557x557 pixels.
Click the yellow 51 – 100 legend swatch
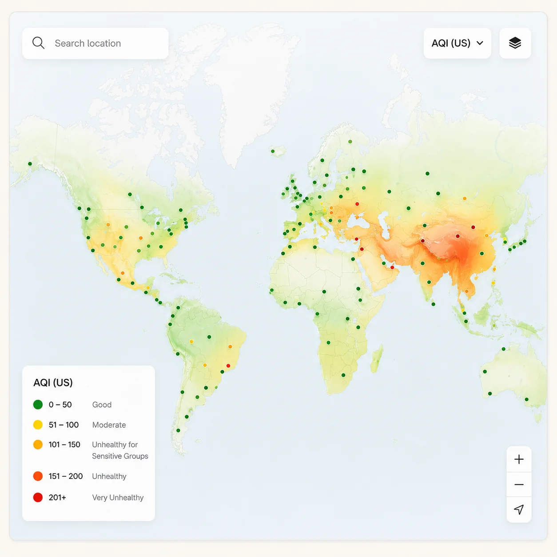(38, 425)
